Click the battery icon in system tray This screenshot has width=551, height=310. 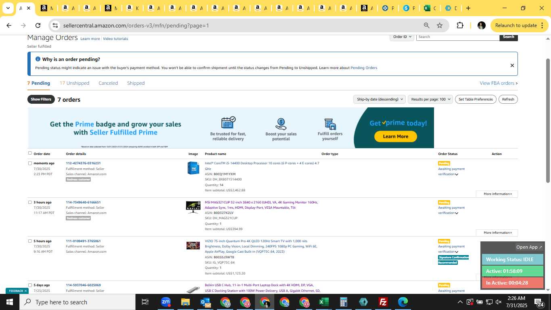(x=479, y=302)
